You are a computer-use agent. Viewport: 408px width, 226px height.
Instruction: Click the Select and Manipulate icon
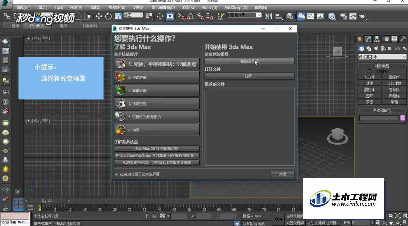click(x=160, y=16)
